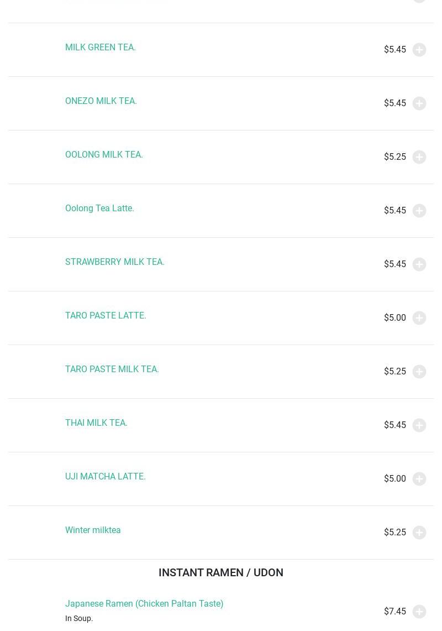Click the Winter milktea link
The image size is (442, 631).
[x=93, y=530]
